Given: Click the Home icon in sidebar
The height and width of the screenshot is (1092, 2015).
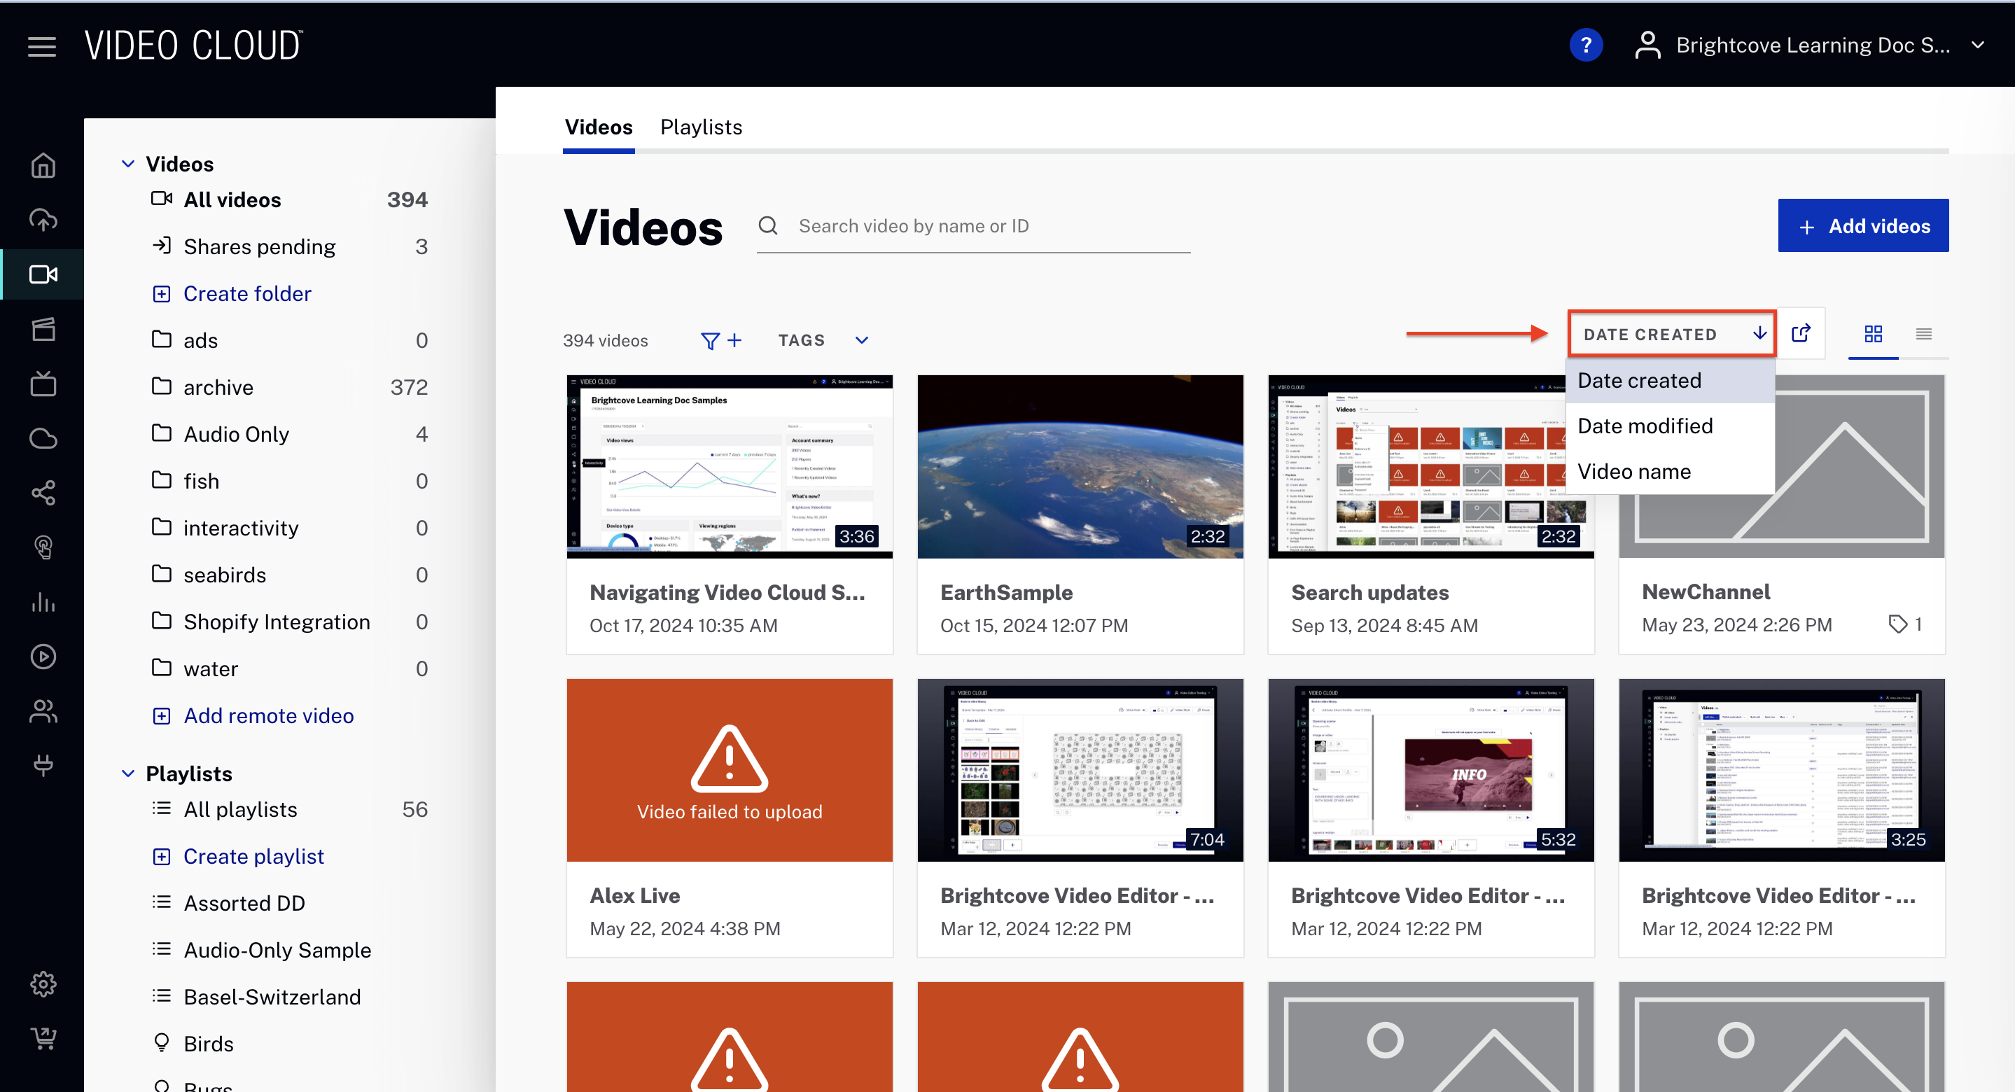Looking at the screenshot, I should coord(43,165).
